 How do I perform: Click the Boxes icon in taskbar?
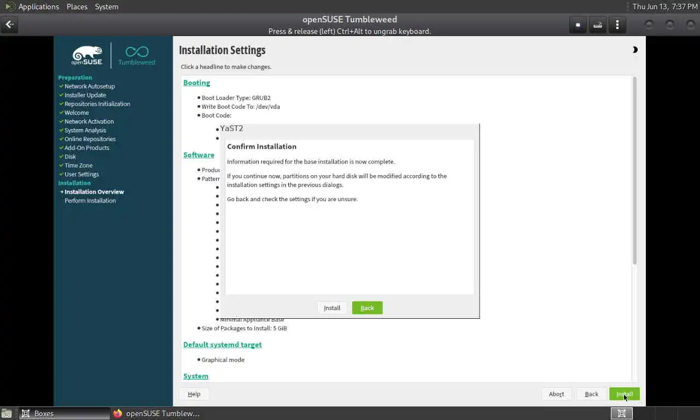pyautogui.click(x=25, y=413)
